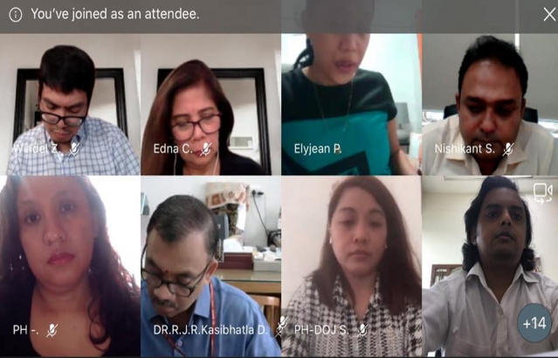Select the PH-DOJ S. video tile
The height and width of the screenshot is (358, 558).
(x=351, y=266)
